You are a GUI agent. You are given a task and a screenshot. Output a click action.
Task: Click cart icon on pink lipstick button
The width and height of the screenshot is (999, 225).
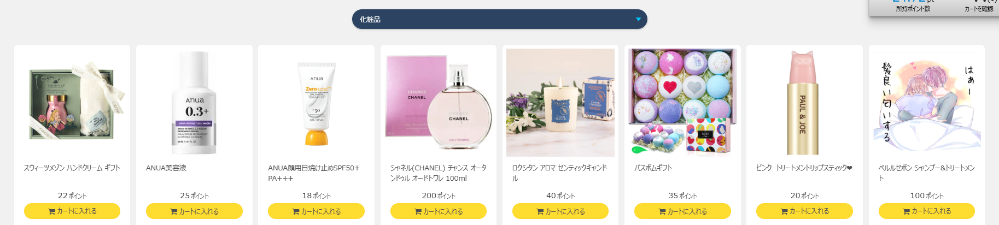coord(784,211)
